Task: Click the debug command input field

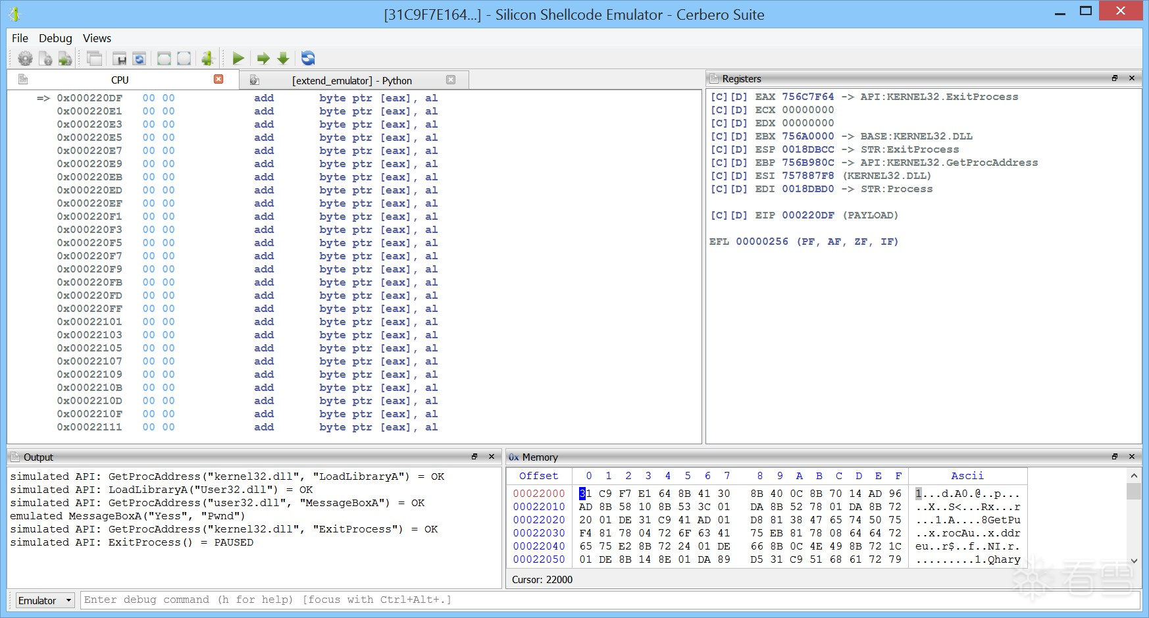Action: pyautogui.click(x=609, y=600)
